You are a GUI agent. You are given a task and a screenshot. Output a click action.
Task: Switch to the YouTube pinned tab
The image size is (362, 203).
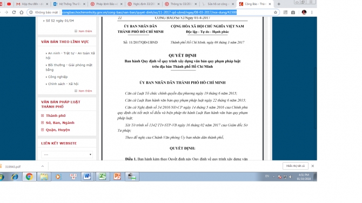[x=9, y=4]
